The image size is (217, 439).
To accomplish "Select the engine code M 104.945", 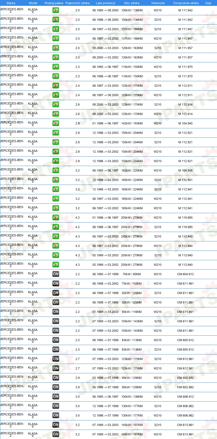I will 185,123.
